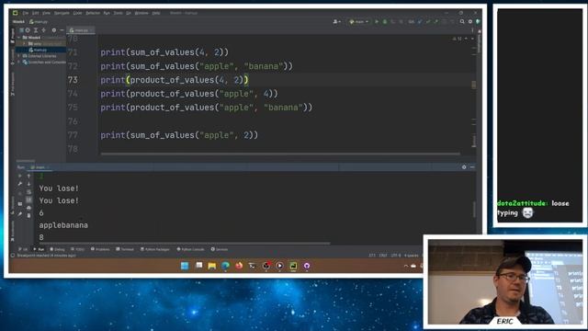588x331 pixels.
Task: Open Project panel options gear
Action: pos(54,30)
